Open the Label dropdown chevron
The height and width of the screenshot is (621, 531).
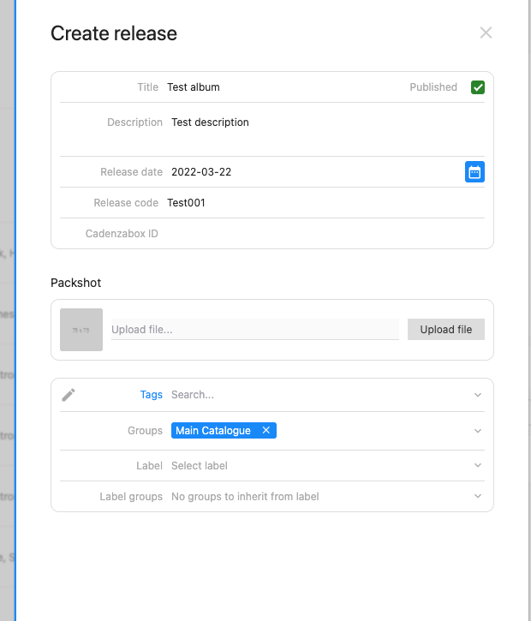[x=478, y=465]
